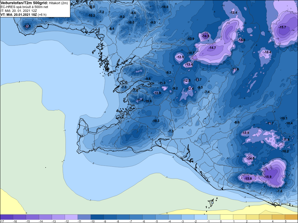Viewport: 298px width, 223px height.
Task: Pick the darkest purple legend swatch between -17 and -16
Action: [7, 217]
